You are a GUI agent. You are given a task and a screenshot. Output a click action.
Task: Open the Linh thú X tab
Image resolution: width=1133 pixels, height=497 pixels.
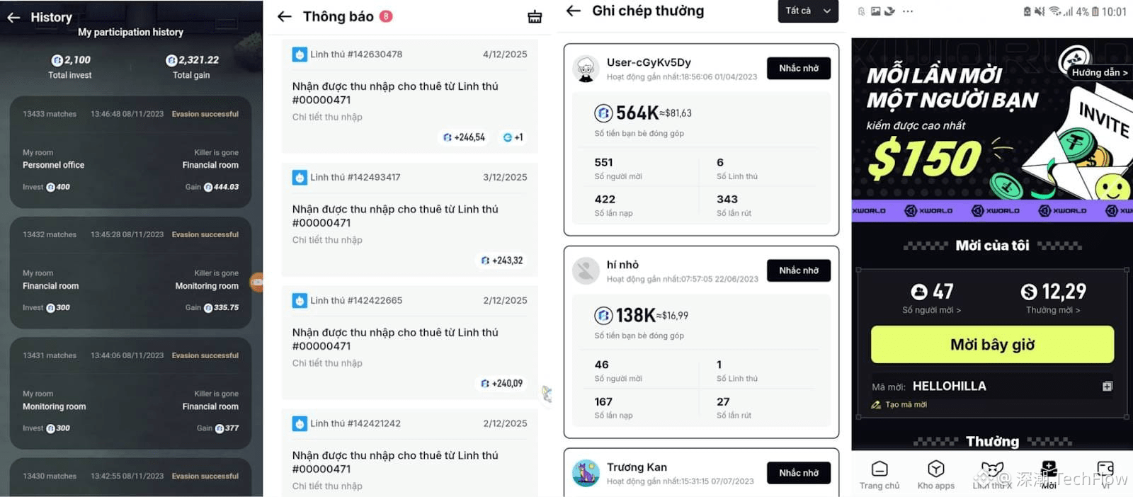pyautogui.click(x=992, y=475)
